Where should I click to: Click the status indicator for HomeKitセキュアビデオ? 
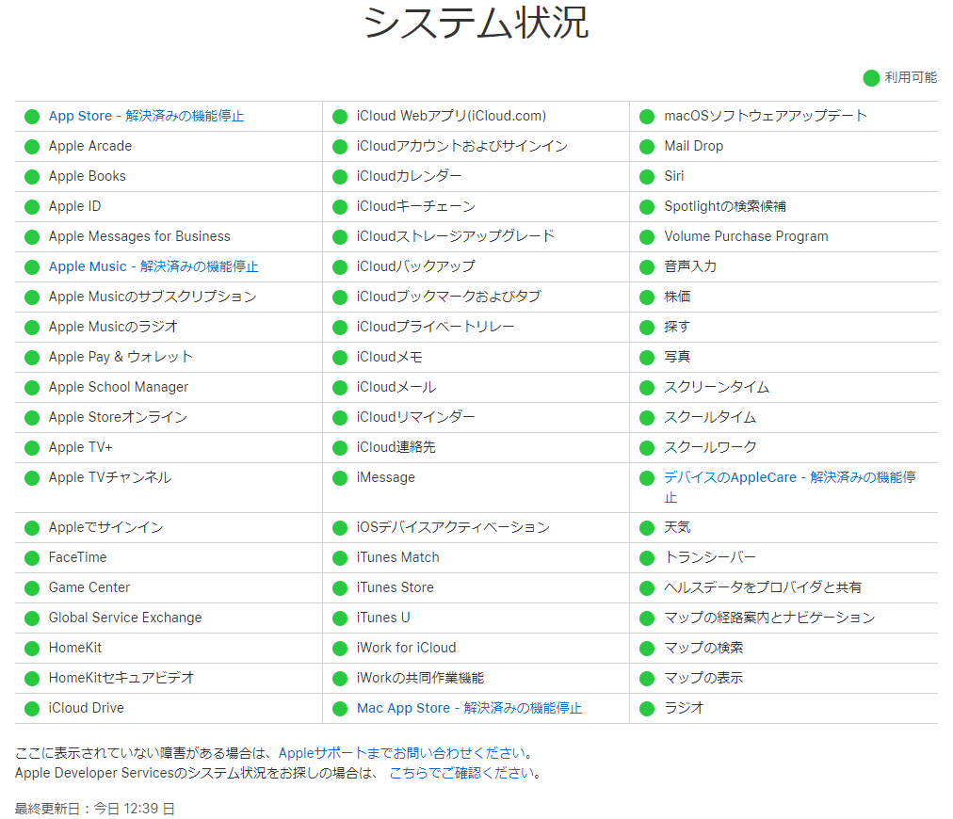(x=31, y=678)
